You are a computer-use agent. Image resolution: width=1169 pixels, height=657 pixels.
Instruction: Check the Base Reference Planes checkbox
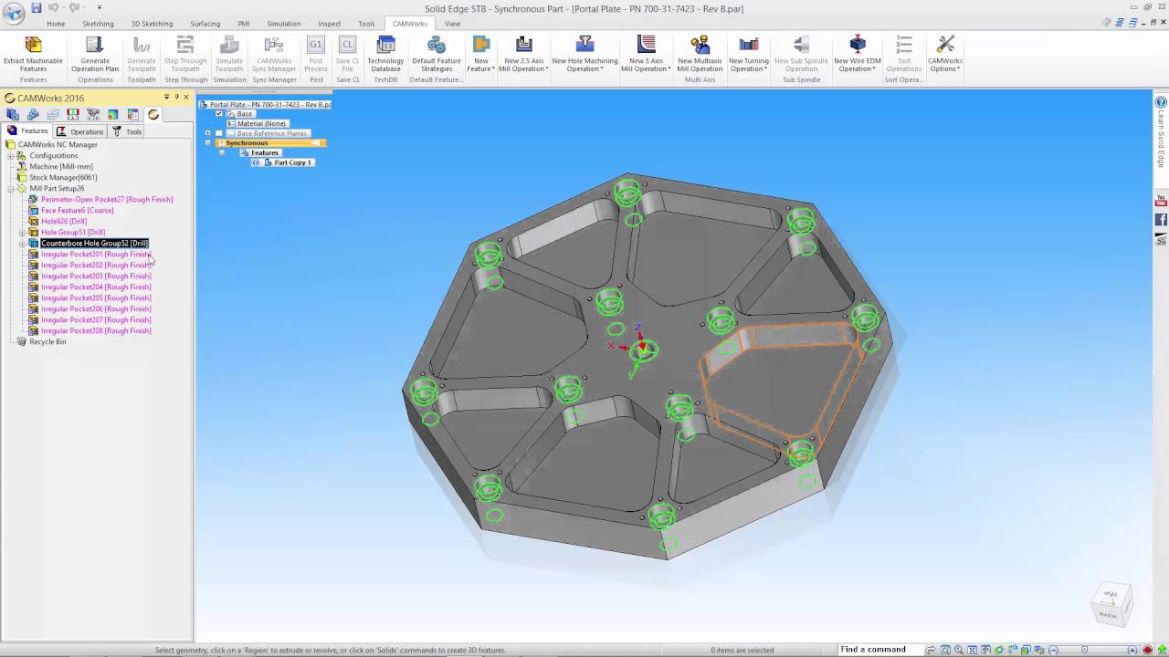click(219, 133)
